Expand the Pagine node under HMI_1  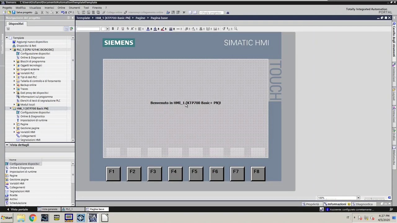(x=14, y=124)
